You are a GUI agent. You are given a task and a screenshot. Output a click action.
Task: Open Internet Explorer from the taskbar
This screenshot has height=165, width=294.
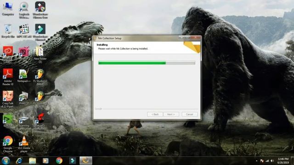(19, 161)
